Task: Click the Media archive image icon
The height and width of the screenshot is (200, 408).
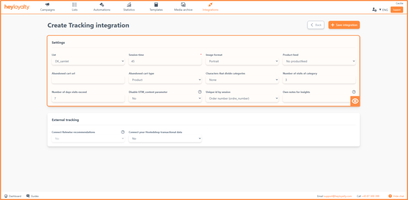Action: pos(183,4)
